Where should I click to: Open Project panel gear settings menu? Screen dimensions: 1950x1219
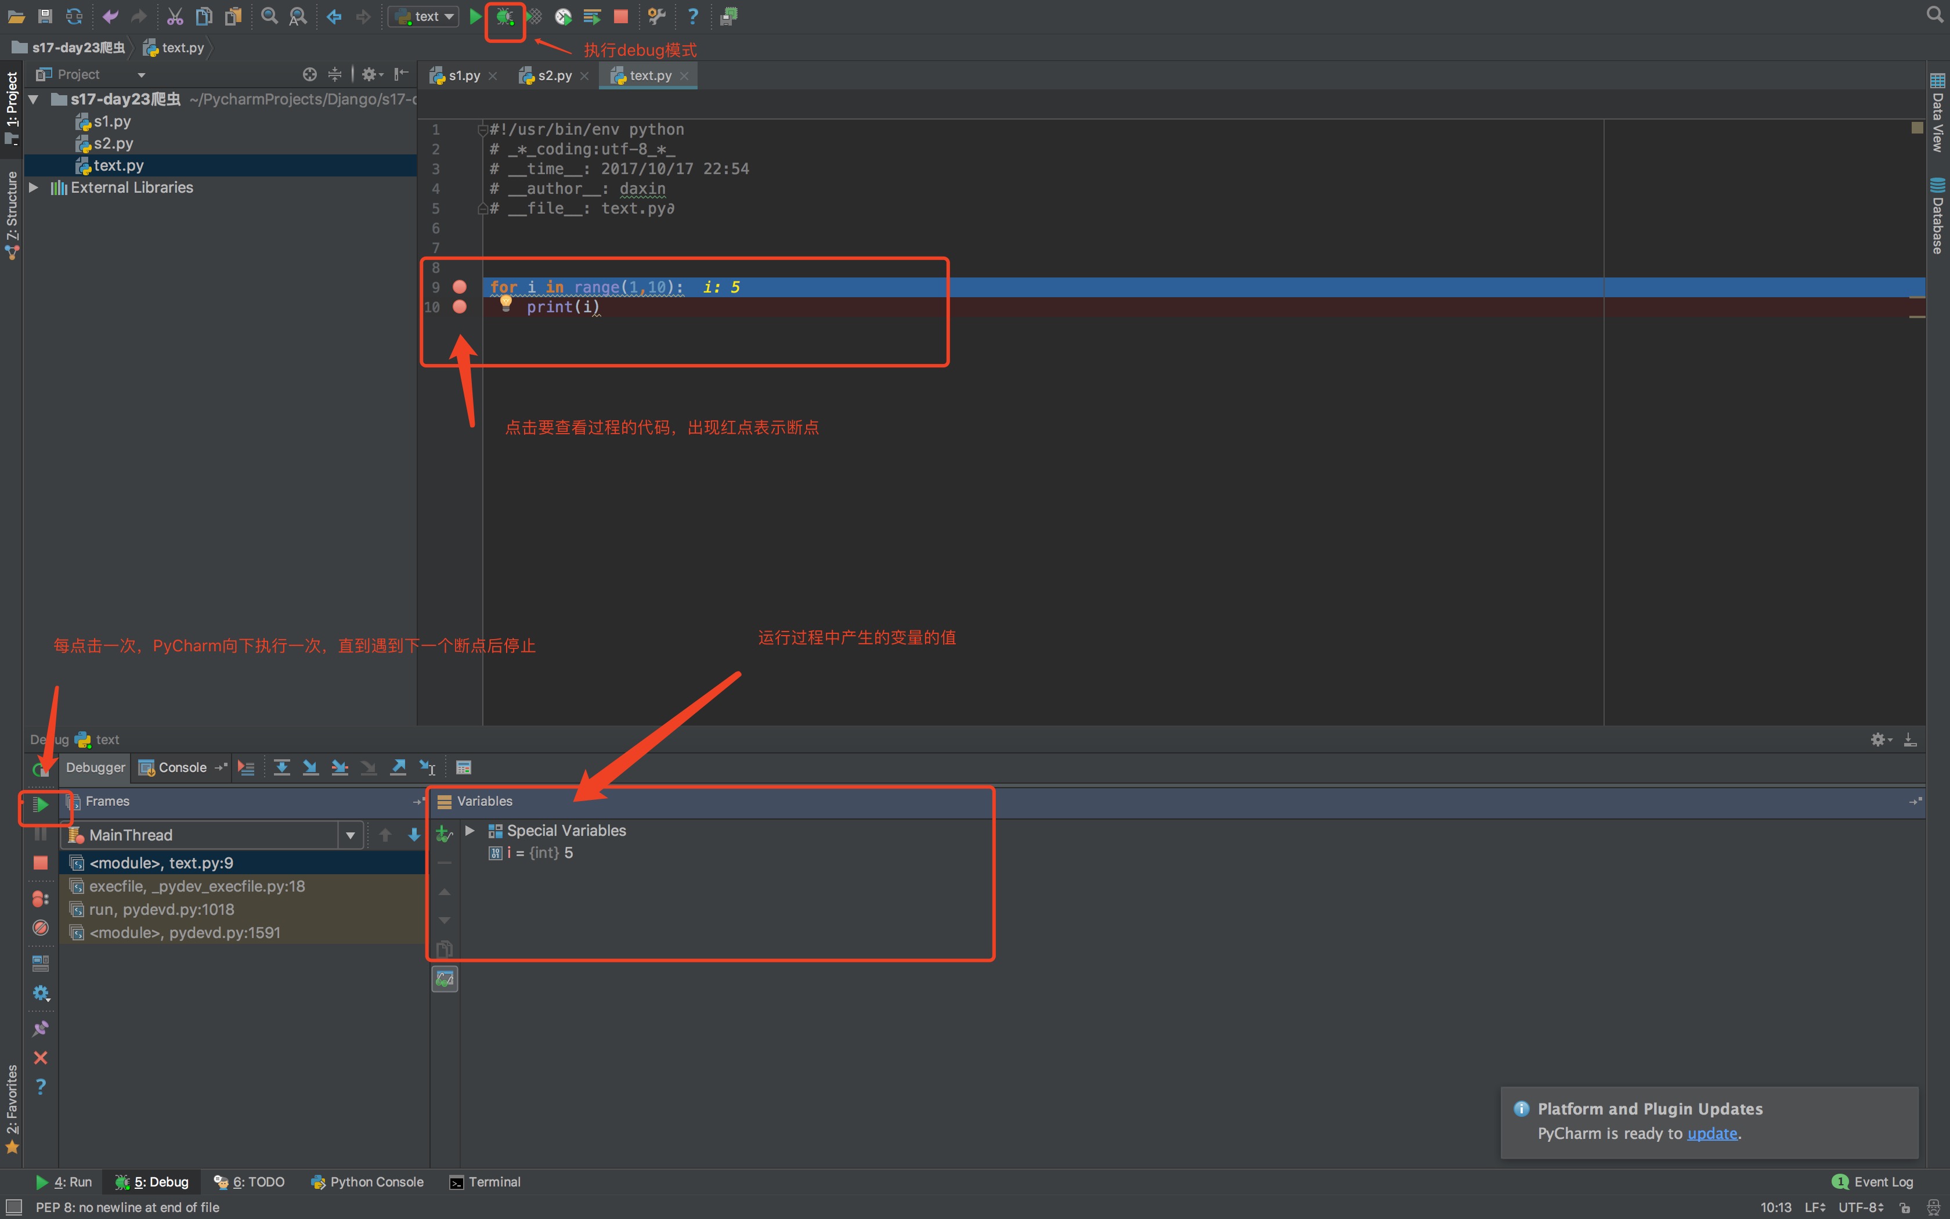pyautogui.click(x=371, y=74)
